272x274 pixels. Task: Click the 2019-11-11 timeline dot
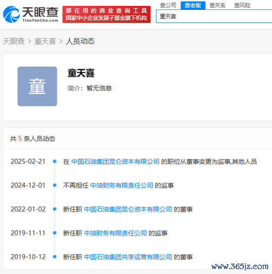click(55, 233)
